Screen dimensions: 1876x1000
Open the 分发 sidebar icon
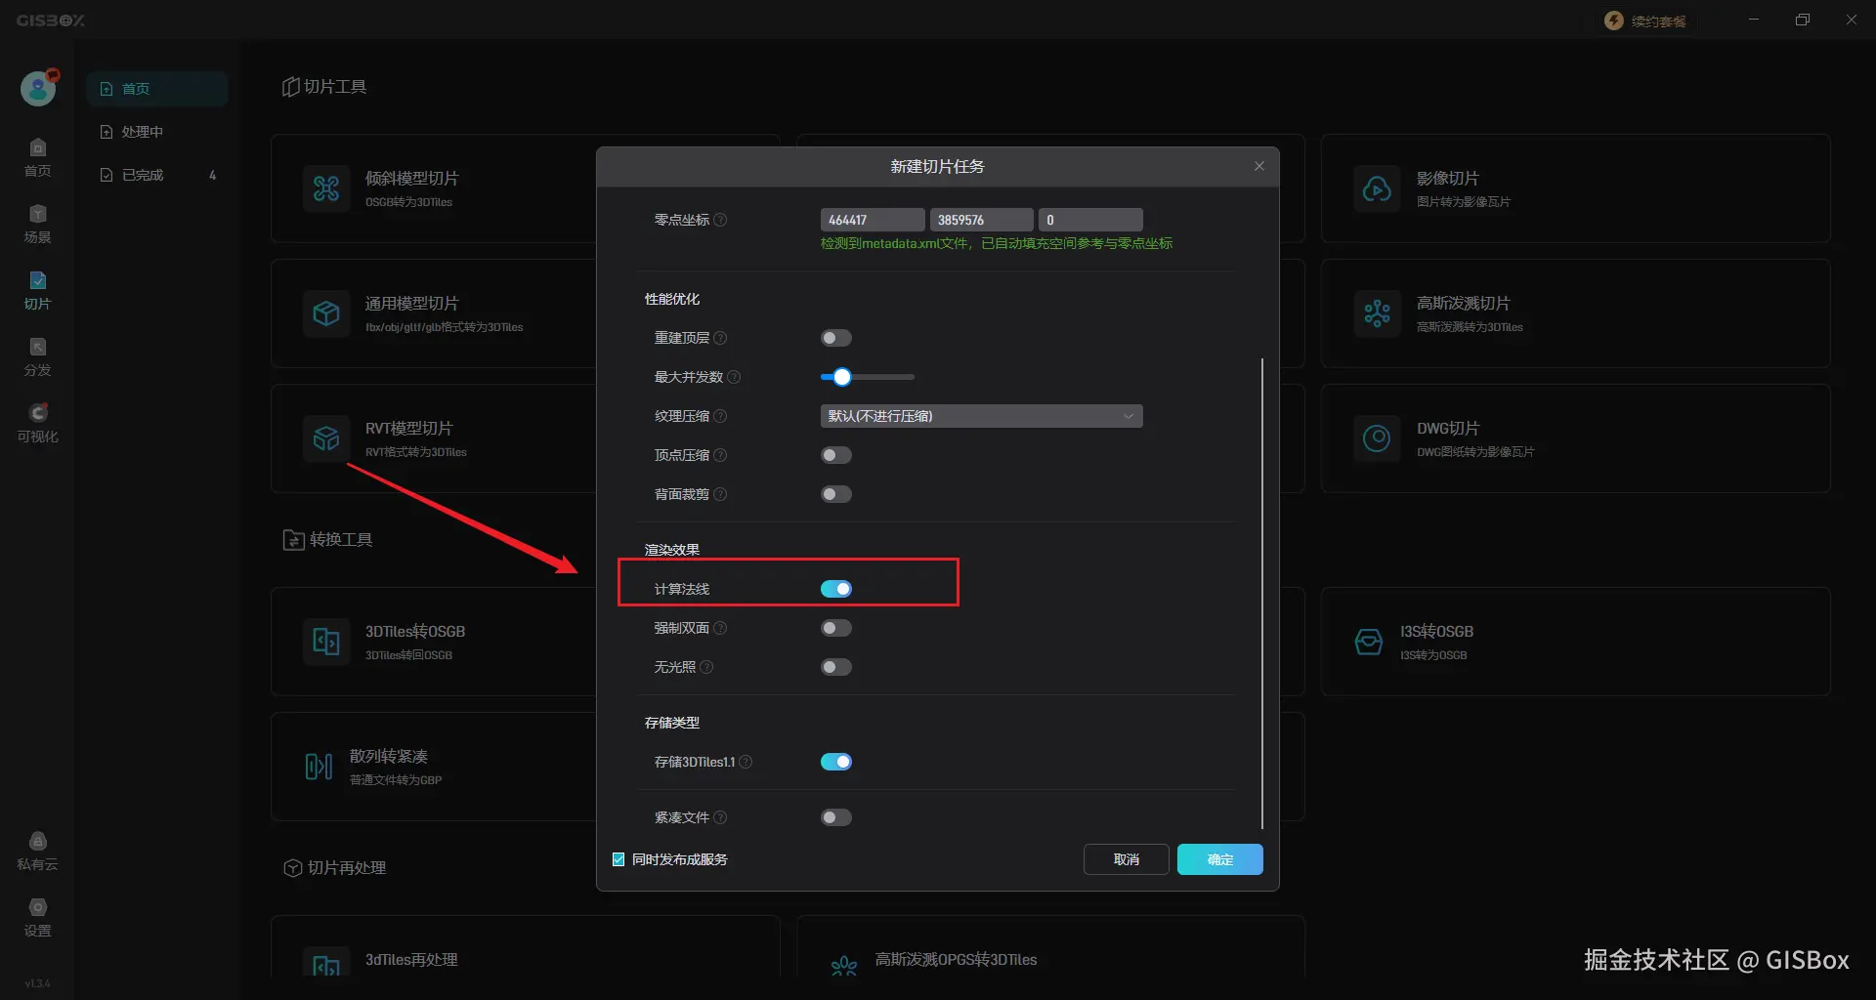pos(38,355)
